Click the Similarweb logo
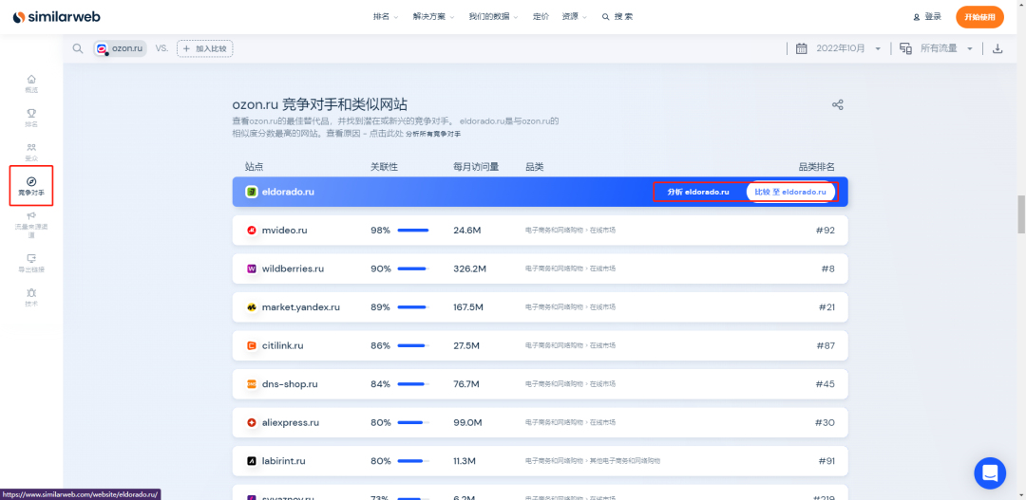Viewport: 1026px width, 500px height. coord(56,16)
